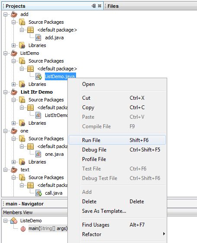
Task: Click Libraries folder icon under one project
Action: pos(22,162)
